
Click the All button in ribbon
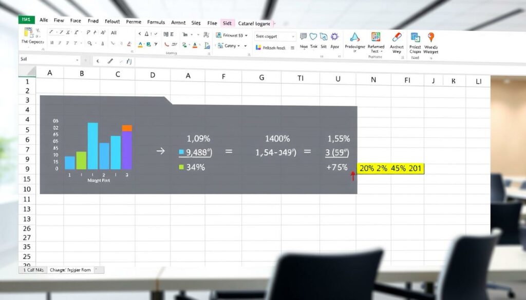(114, 32)
